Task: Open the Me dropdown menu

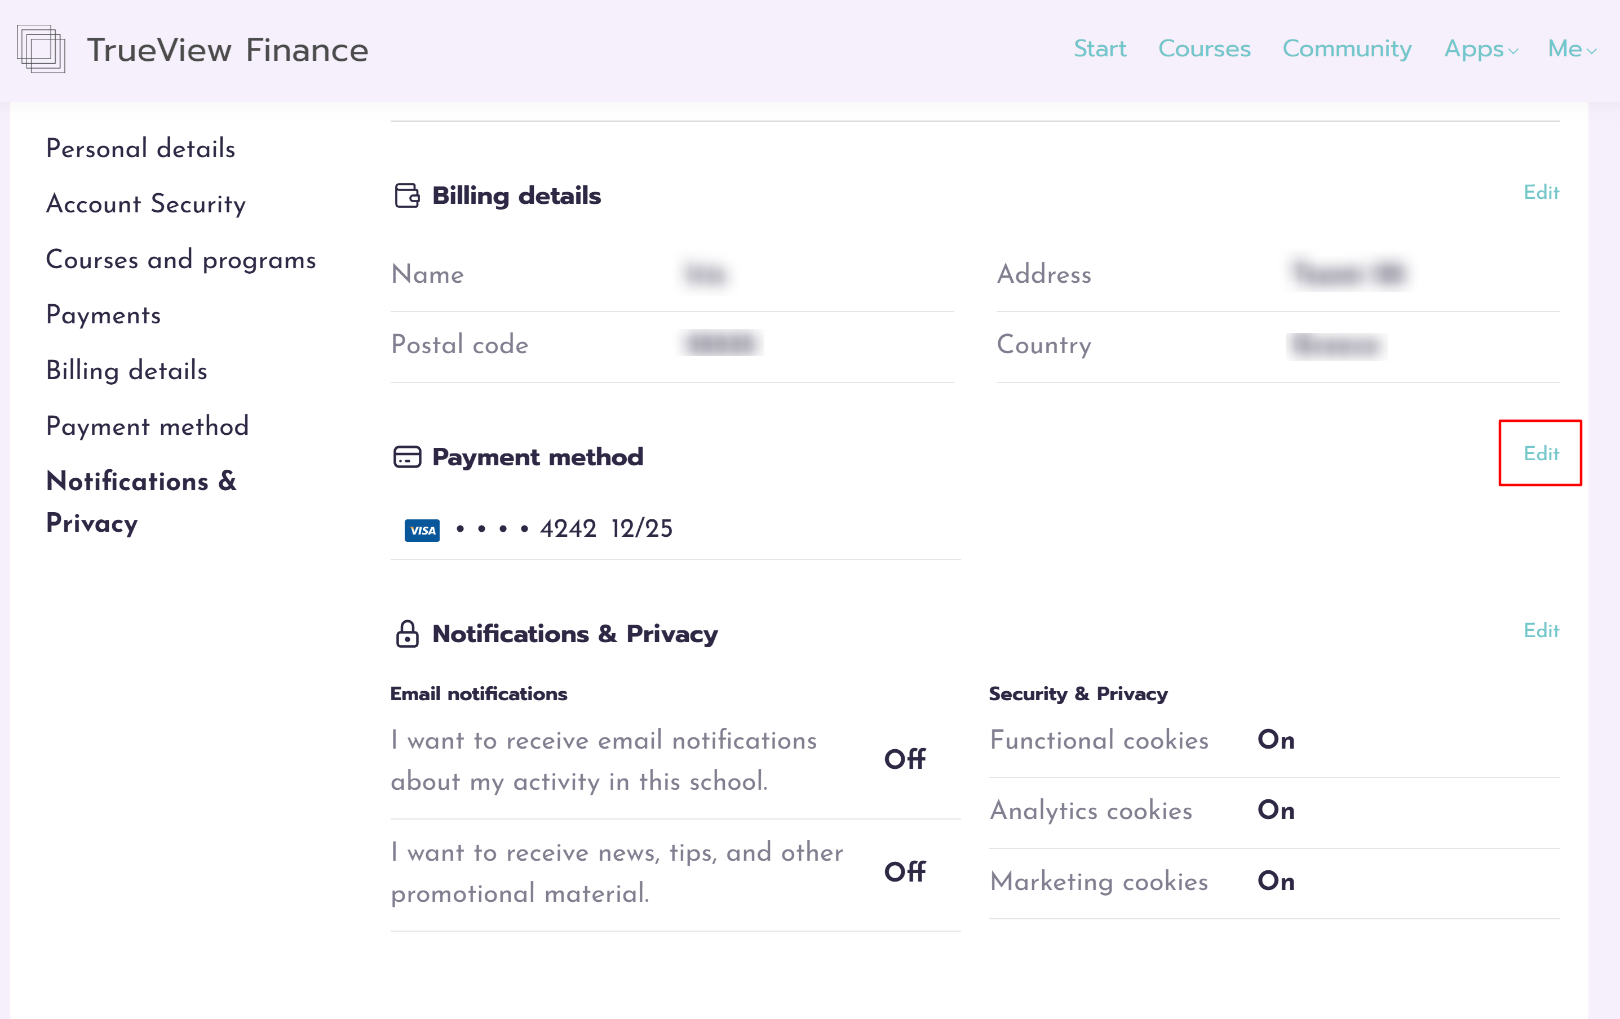Action: tap(1565, 49)
